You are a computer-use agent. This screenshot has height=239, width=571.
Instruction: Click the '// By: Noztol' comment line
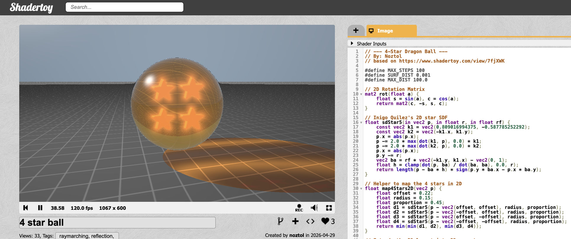tap(383, 56)
